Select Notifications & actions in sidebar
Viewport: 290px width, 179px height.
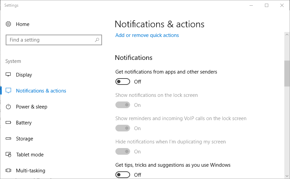41,91
